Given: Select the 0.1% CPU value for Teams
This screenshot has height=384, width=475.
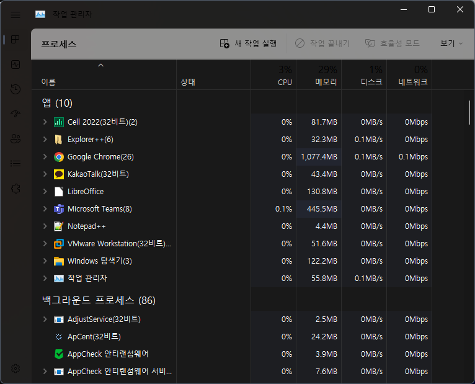Looking at the screenshot, I should [283, 209].
